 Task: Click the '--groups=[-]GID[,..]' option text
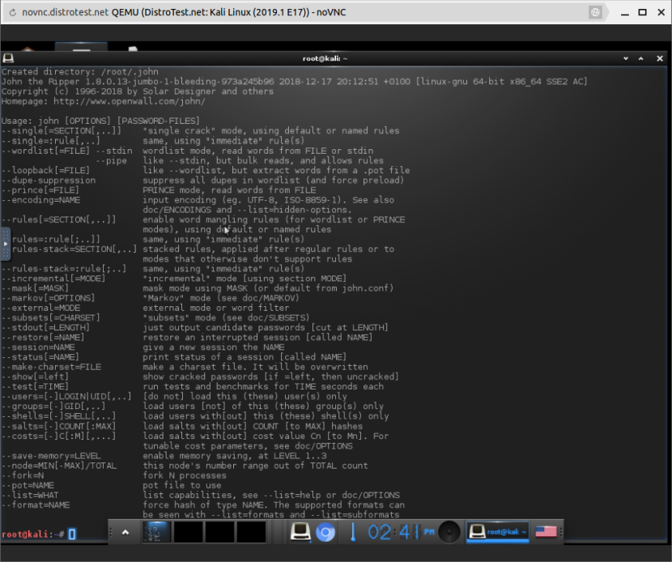pyautogui.click(x=53, y=406)
